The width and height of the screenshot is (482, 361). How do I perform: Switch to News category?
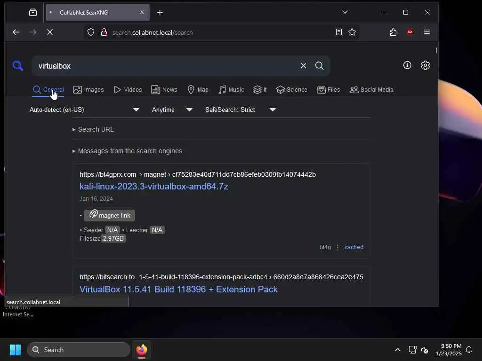click(x=164, y=90)
